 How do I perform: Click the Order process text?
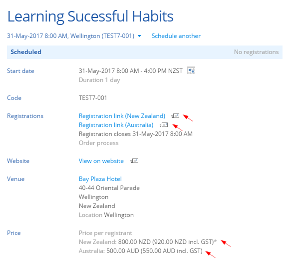click(x=98, y=143)
